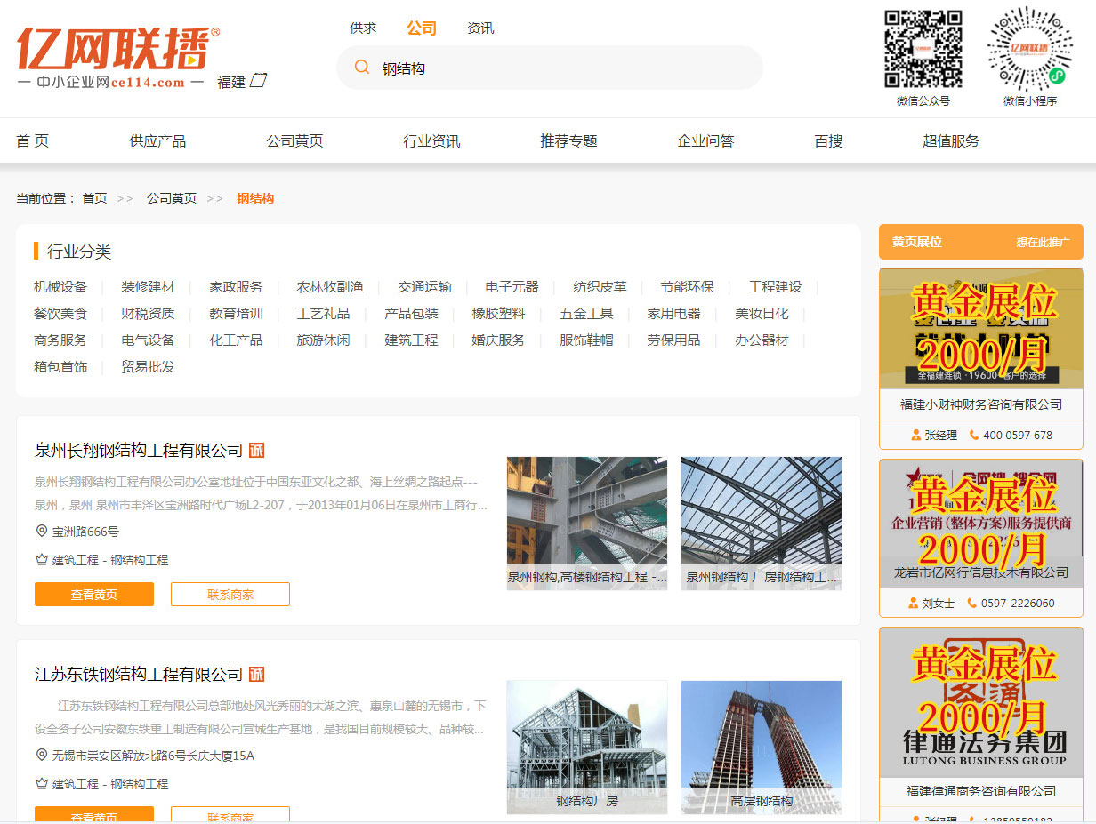The width and height of the screenshot is (1096, 824).
Task: Click the person icon beside 刘女士
Action: (x=913, y=604)
